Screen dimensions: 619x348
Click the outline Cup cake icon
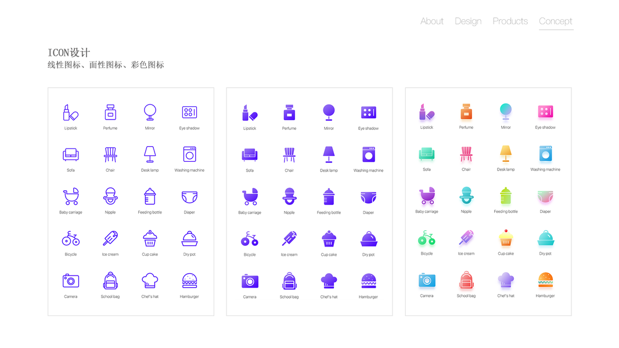[150, 238]
